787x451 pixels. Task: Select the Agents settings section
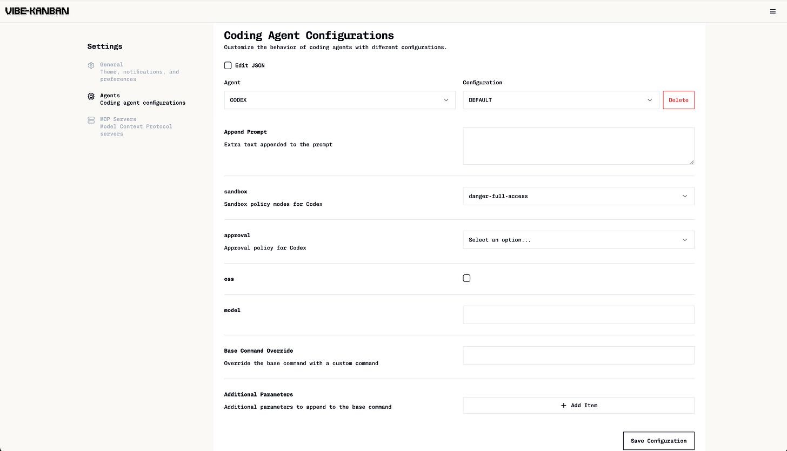tap(110, 96)
